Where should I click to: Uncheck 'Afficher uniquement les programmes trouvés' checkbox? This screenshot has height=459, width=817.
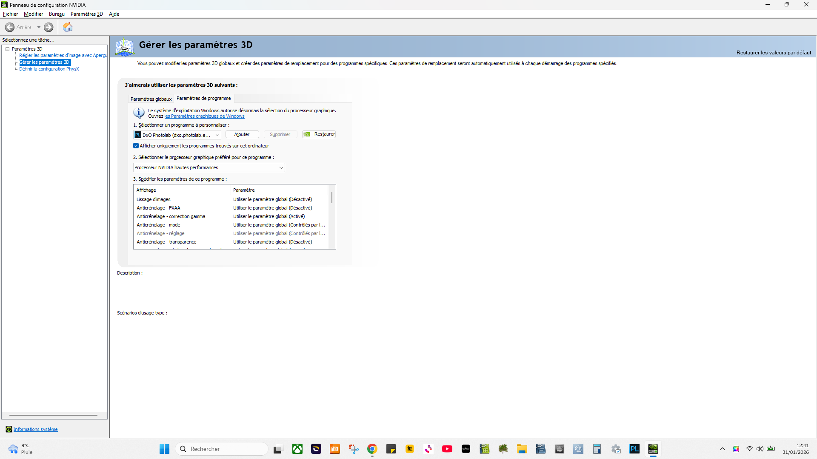click(136, 146)
